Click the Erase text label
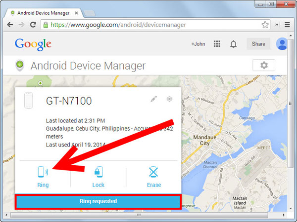This screenshot has width=297, height=222. (x=154, y=185)
